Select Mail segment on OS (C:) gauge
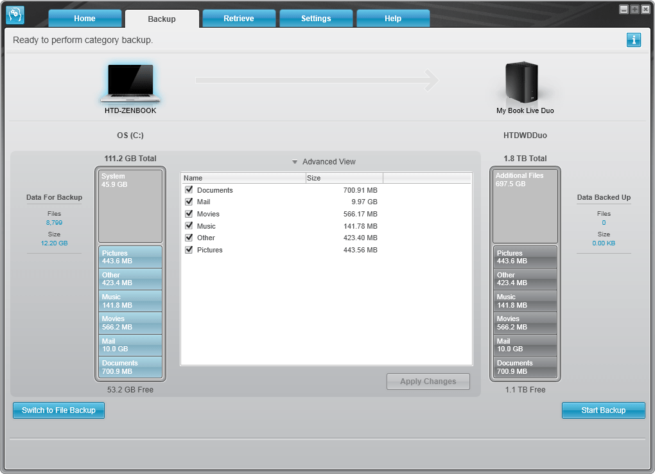Image resolution: width=655 pixels, height=474 pixels. click(130, 346)
